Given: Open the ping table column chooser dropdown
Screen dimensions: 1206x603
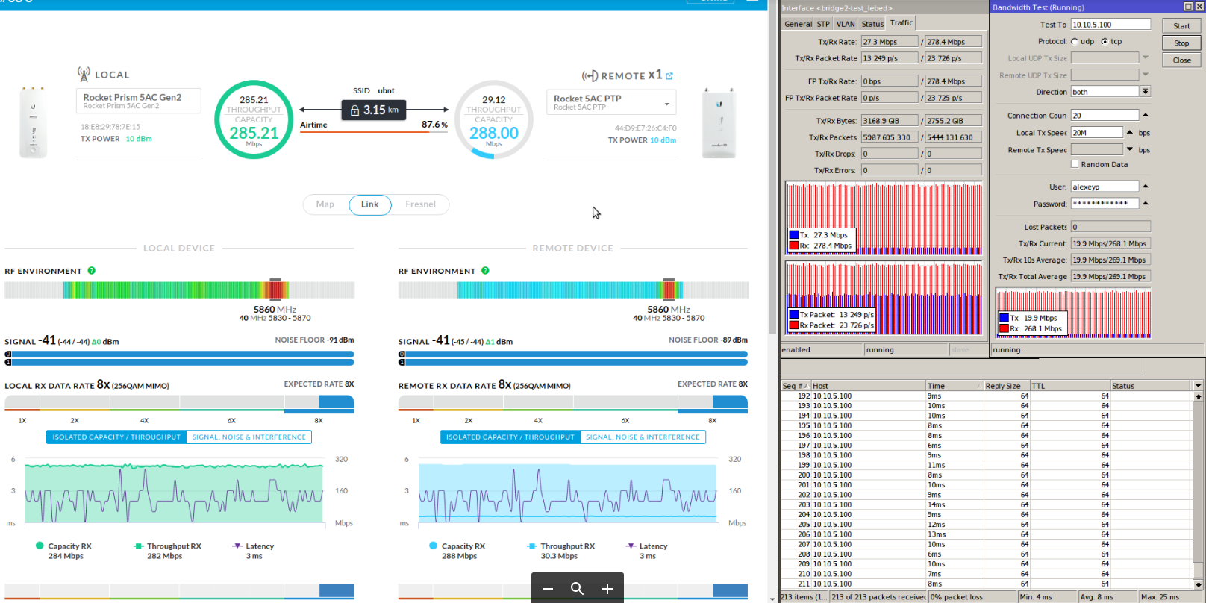Looking at the screenshot, I should point(1198,386).
